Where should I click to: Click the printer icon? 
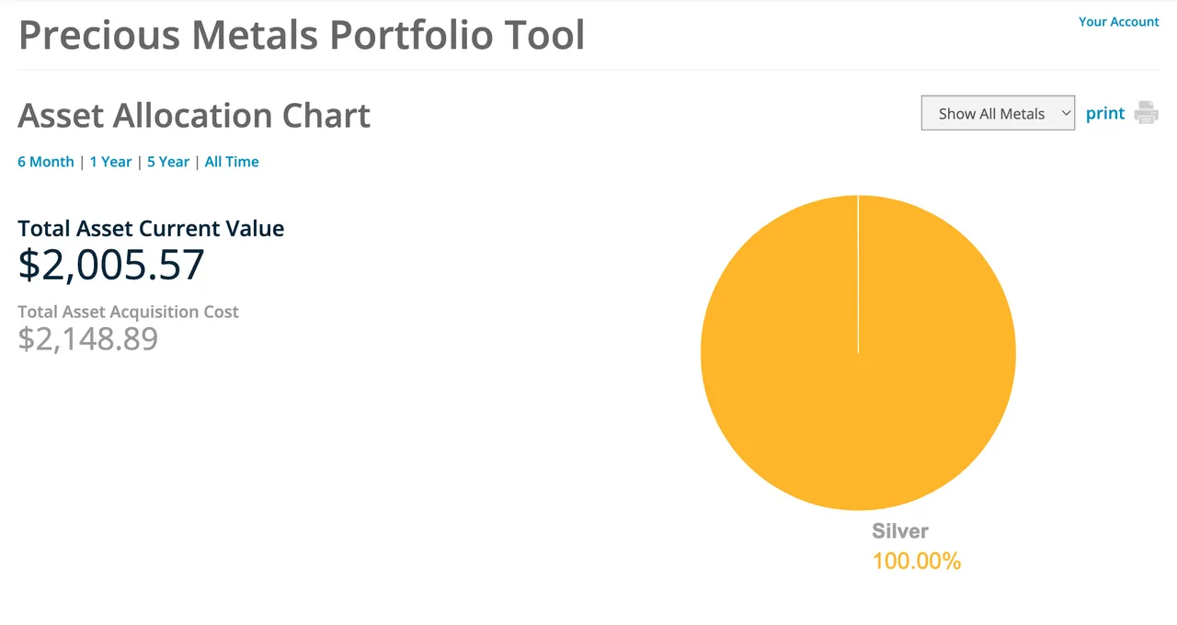coord(1146,113)
